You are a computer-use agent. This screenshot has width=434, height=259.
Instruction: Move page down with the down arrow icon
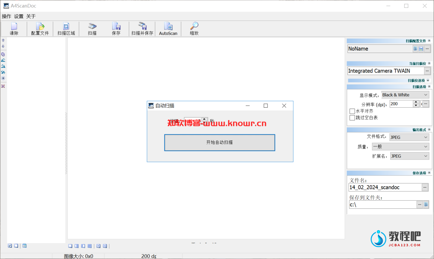click(3, 46)
